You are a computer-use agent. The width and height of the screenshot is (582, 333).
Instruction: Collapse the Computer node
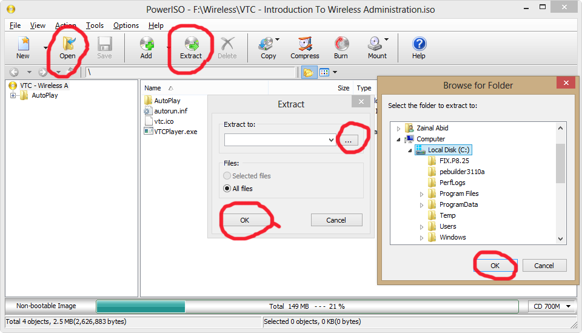coord(398,140)
